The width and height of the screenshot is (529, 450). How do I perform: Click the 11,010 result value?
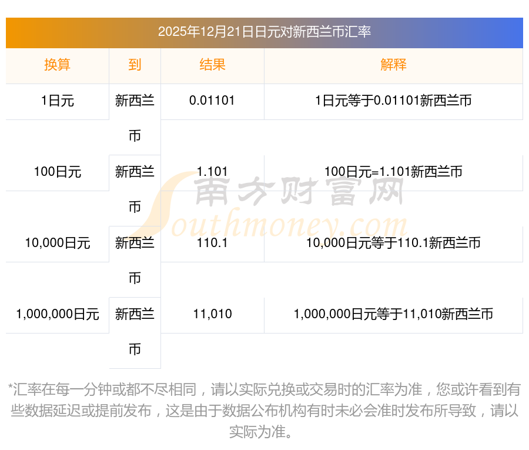(x=212, y=314)
